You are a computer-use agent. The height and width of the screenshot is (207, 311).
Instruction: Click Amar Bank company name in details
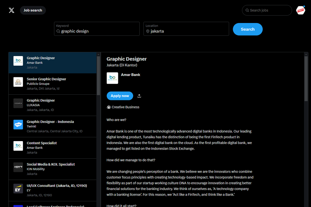point(131,75)
